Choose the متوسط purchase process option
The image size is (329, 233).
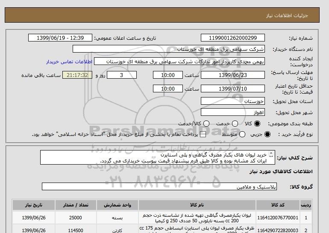point(242,134)
